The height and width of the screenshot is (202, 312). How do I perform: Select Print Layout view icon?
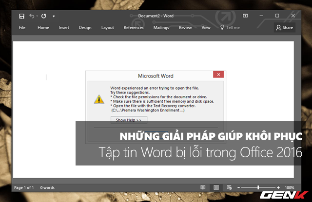[216, 187]
